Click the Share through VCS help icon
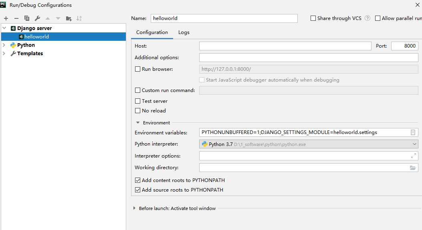 (x=367, y=18)
